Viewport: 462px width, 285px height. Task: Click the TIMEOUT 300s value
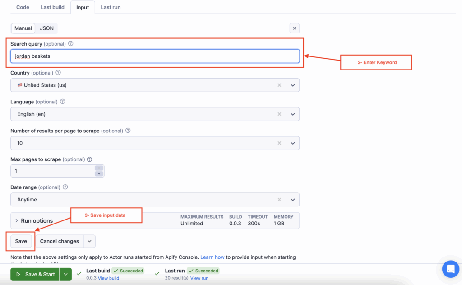click(254, 223)
